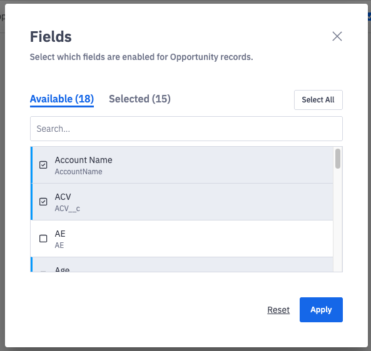This screenshot has width=371, height=351.
Task: Click the Opportunity records description text
Action: click(141, 57)
